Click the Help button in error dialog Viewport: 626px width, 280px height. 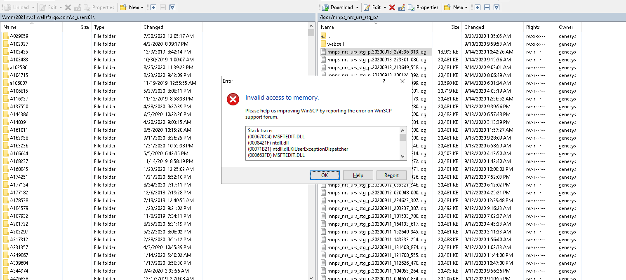358,175
